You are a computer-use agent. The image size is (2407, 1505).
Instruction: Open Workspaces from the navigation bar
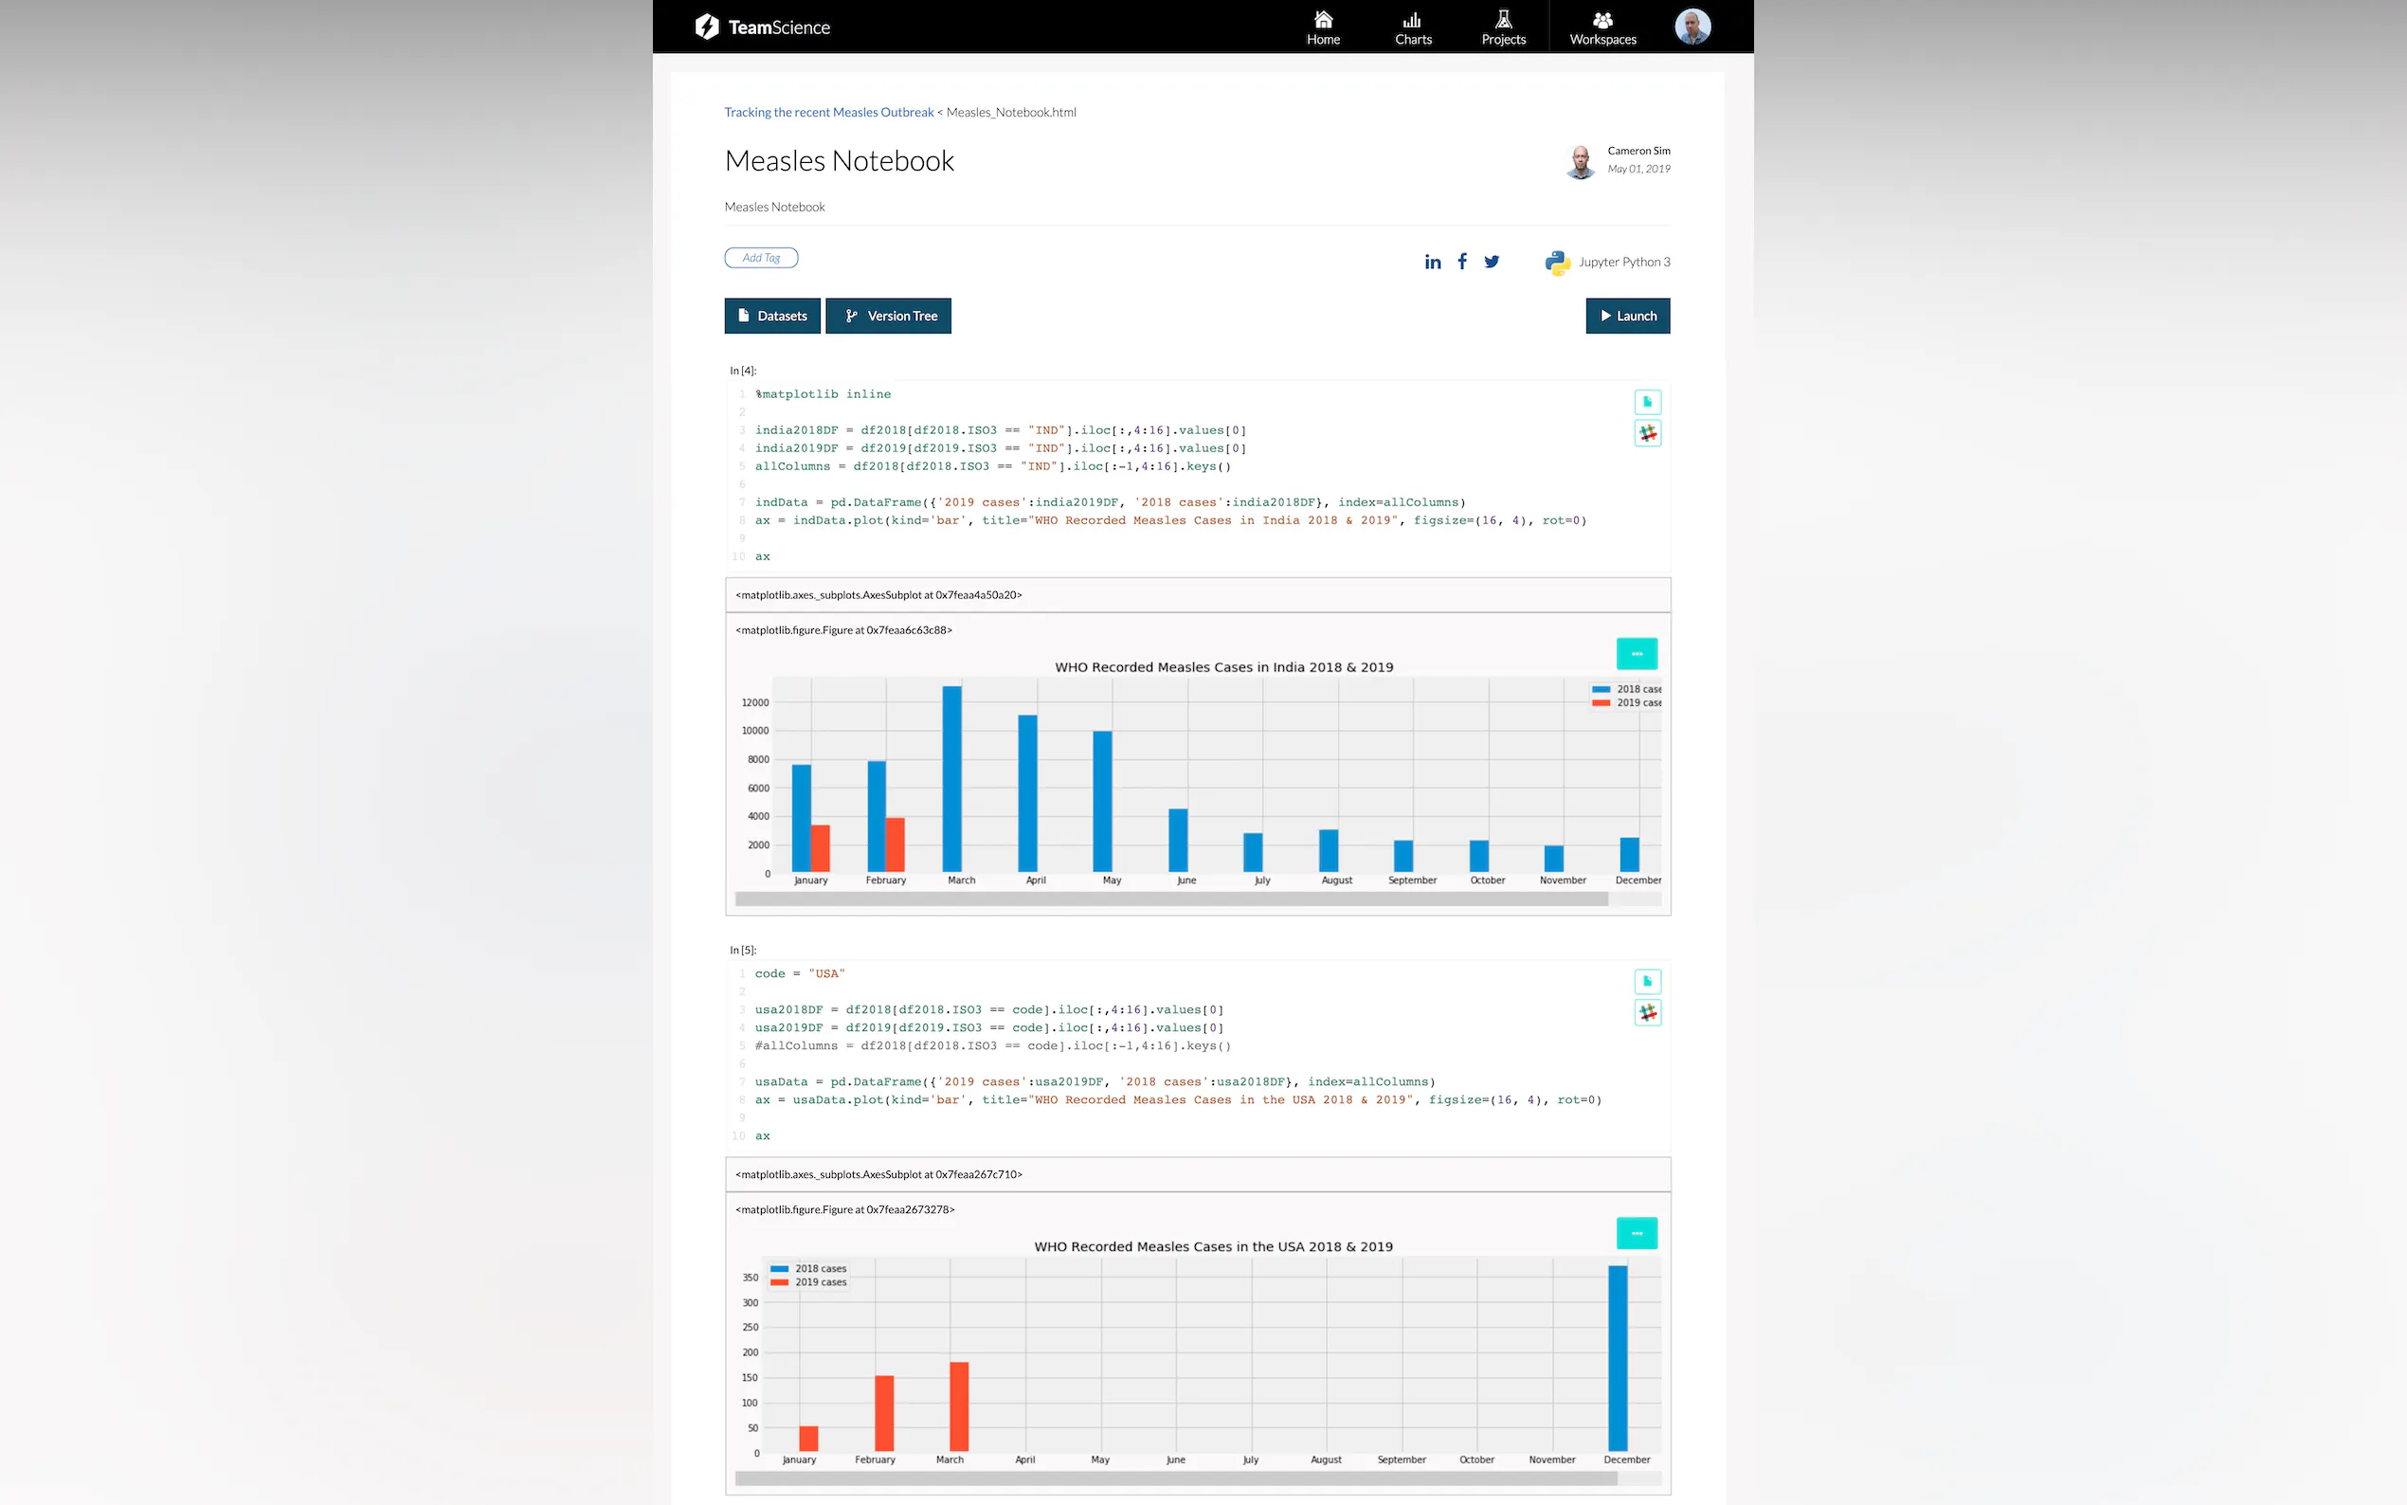tap(1602, 27)
